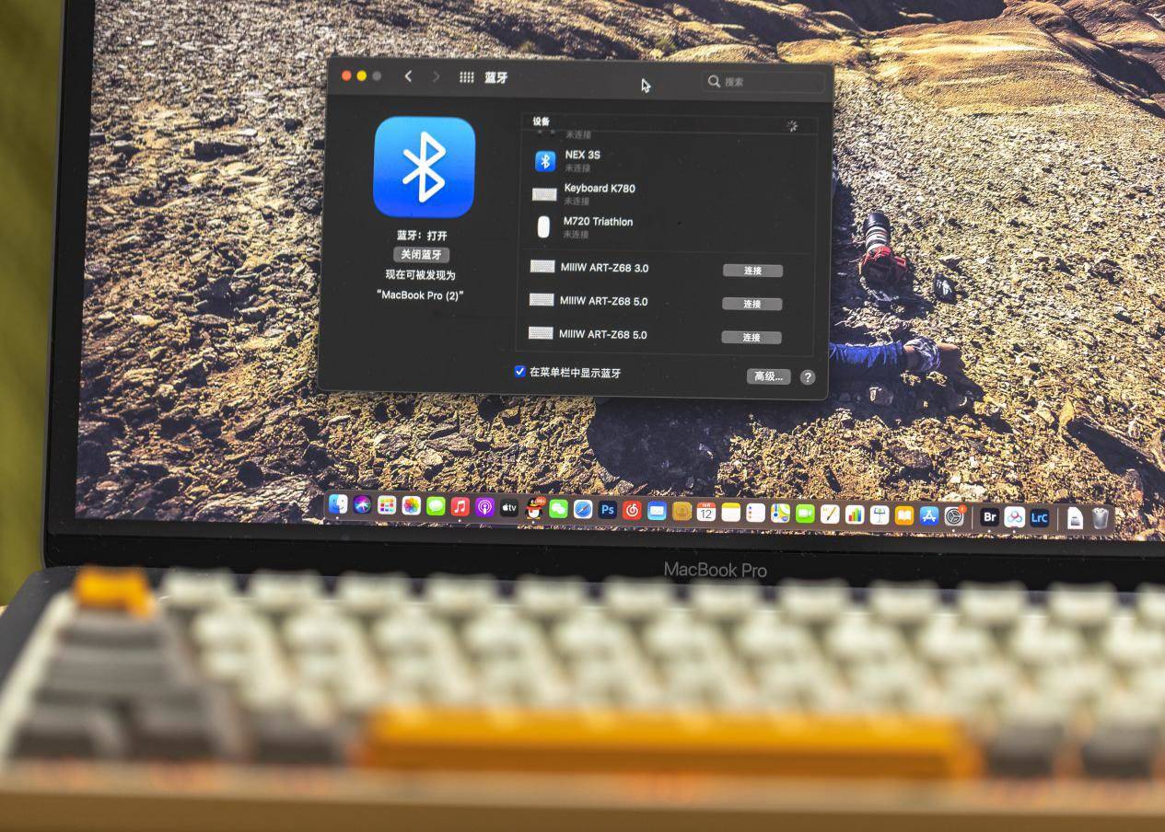Image resolution: width=1165 pixels, height=832 pixels.
Task: Open the Maps app in Dock
Action: (780, 513)
